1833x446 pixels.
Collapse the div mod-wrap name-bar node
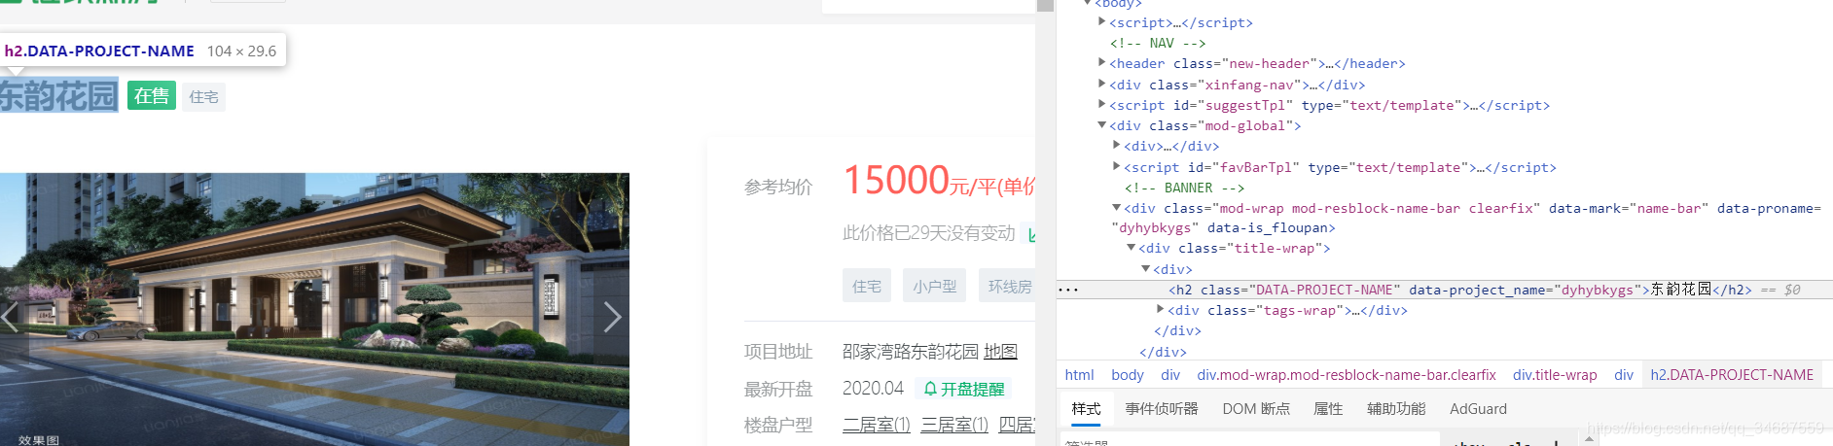point(1116,207)
